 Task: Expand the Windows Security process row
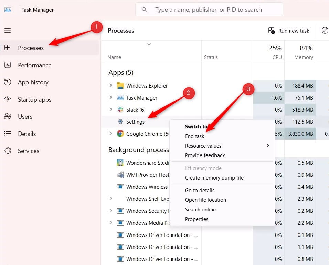110,210
